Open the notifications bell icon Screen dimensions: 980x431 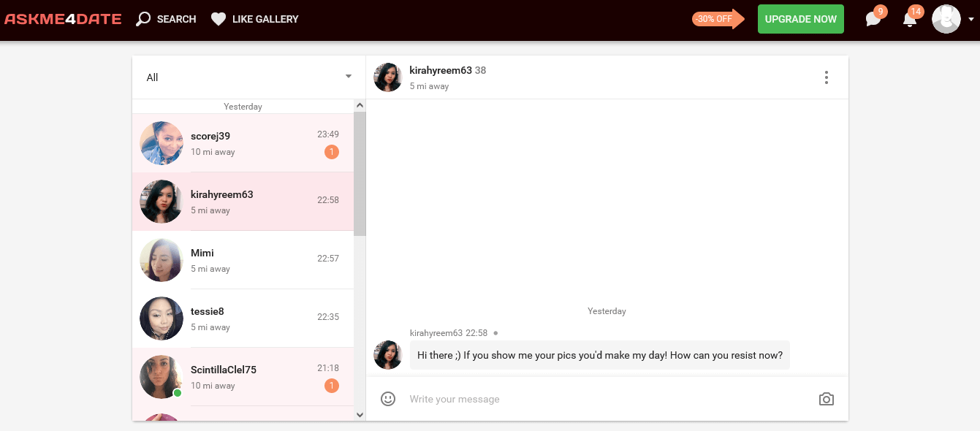[910, 19]
